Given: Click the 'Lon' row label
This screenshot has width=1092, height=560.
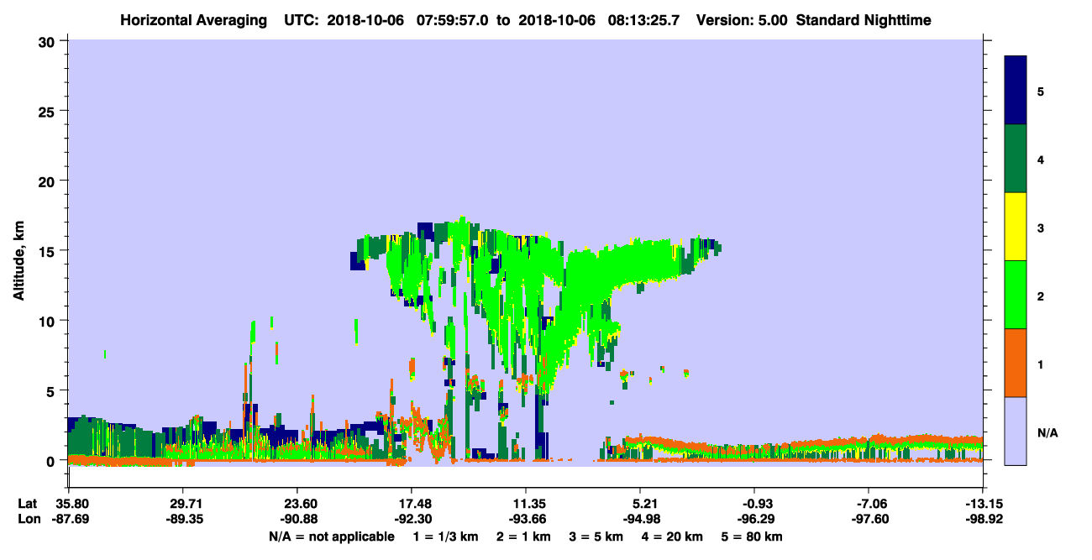Looking at the screenshot, I should click(28, 520).
